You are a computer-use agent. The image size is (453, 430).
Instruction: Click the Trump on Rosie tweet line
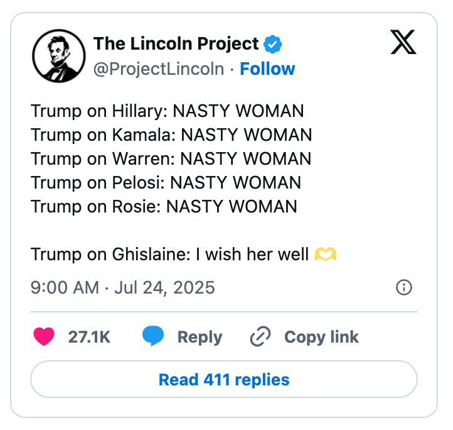[x=164, y=206]
